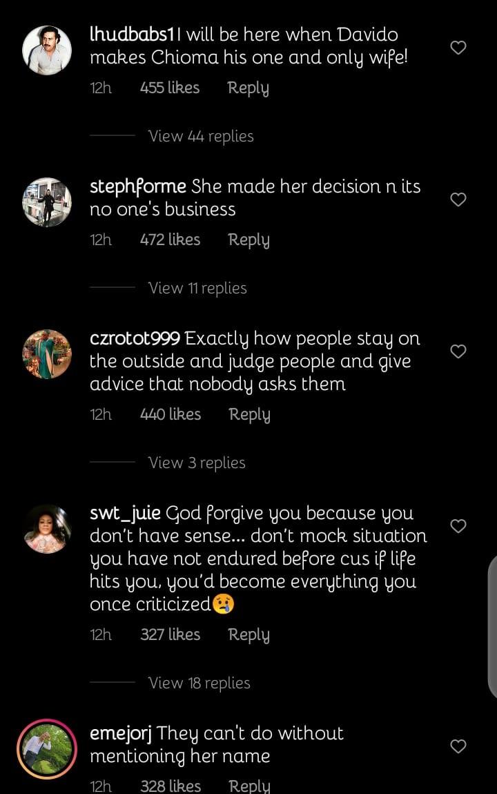Open the czrotot999 username link
Image resolution: width=497 pixels, height=794 pixels.
pyautogui.click(x=135, y=339)
